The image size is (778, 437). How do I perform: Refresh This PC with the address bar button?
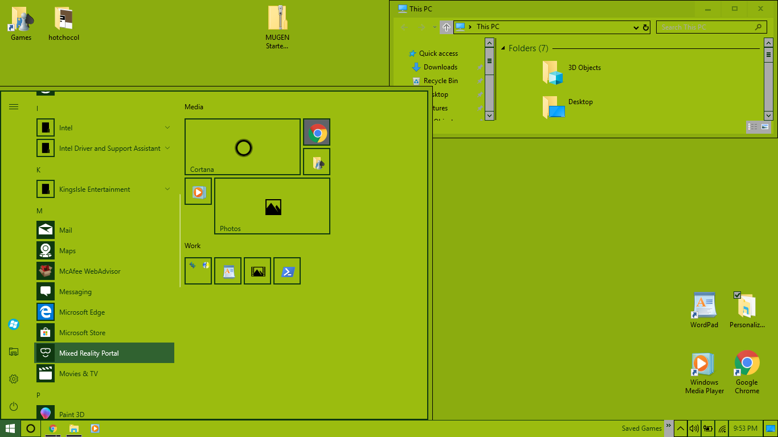[x=645, y=27]
